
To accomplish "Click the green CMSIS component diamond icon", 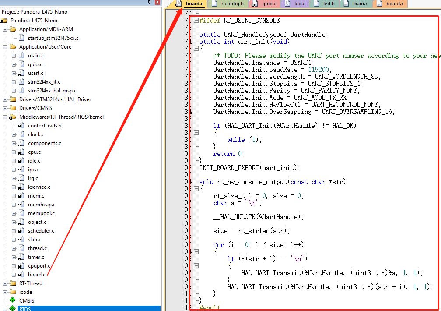I will (x=13, y=301).
